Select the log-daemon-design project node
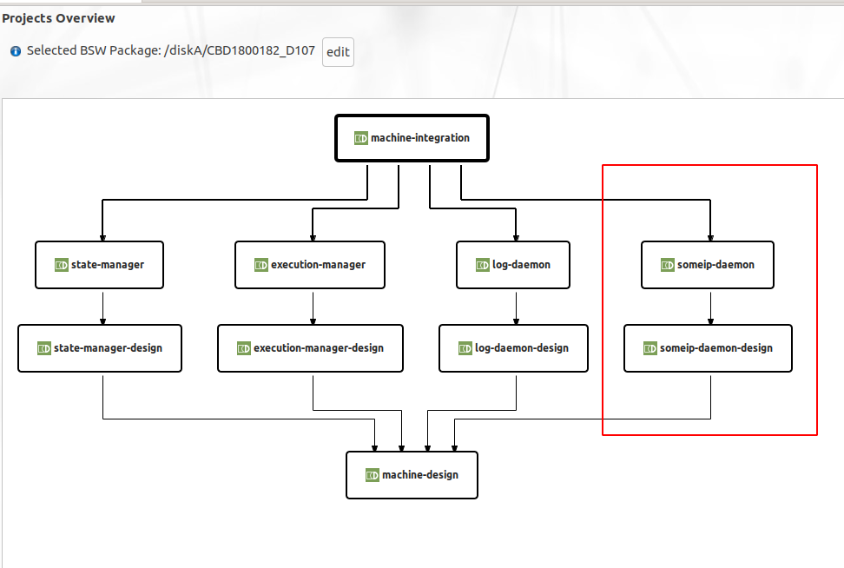The width and height of the screenshot is (844, 568). click(513, 348)
